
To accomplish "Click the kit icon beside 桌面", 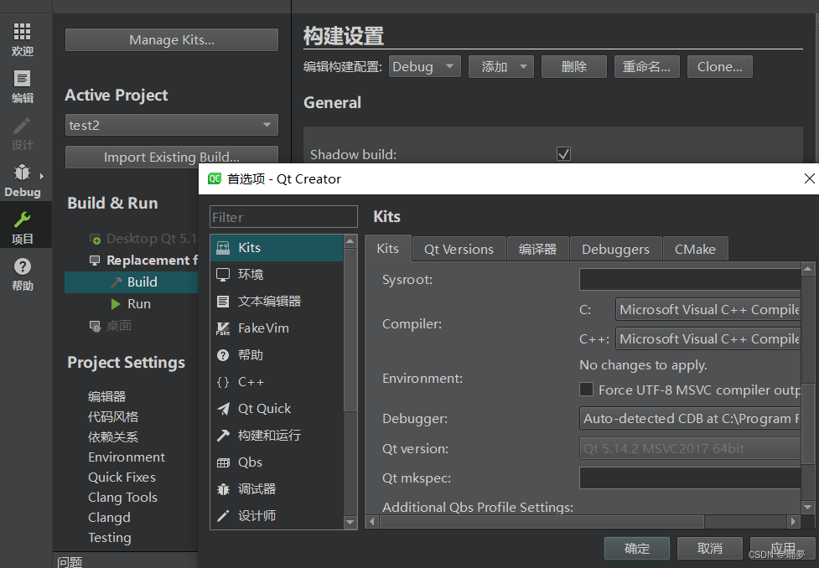I will (x=95, y=326).
